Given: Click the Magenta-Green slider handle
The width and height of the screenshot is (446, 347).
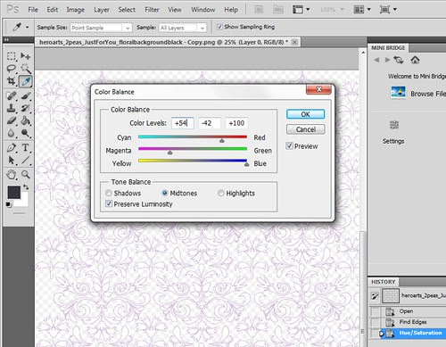Looking at the screenshot, I should (169, 153).
